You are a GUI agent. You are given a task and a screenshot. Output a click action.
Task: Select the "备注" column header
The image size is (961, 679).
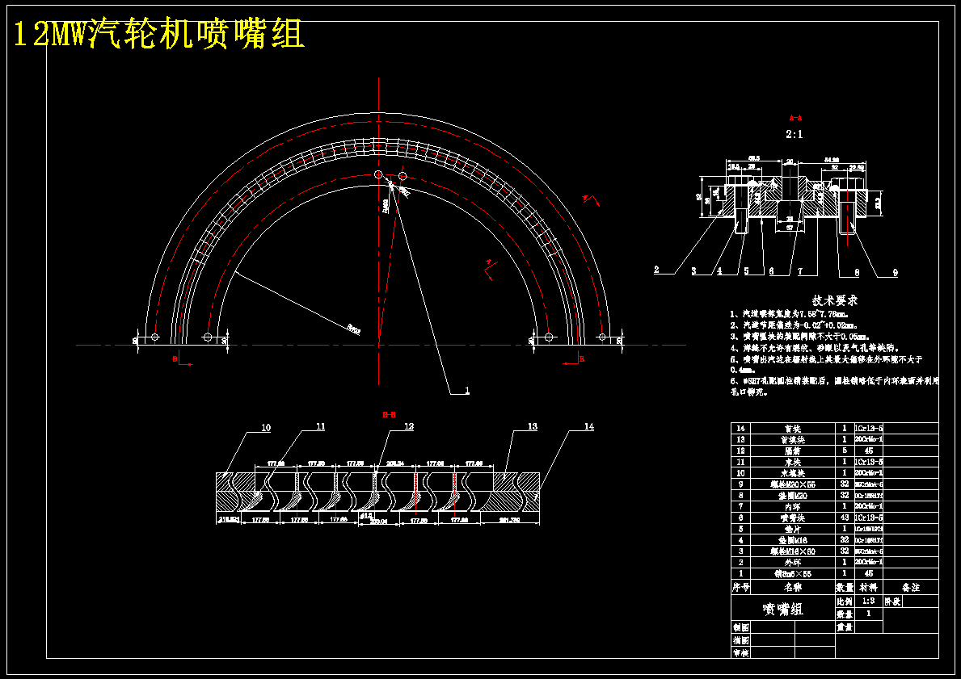click(x=911, y=587)
